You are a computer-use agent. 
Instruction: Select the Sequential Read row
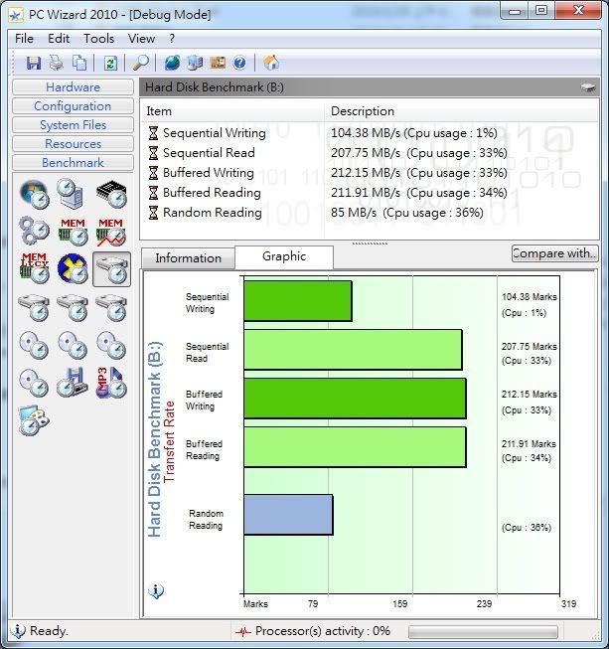pyautogui.click(x=370, y=153)
